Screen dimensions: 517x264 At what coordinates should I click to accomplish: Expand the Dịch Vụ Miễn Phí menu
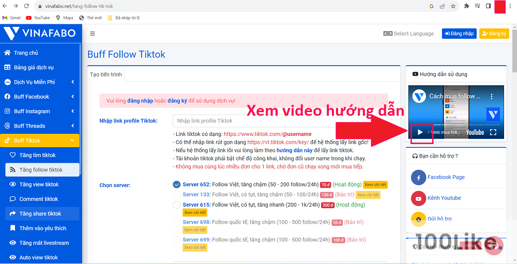[40, 82]
